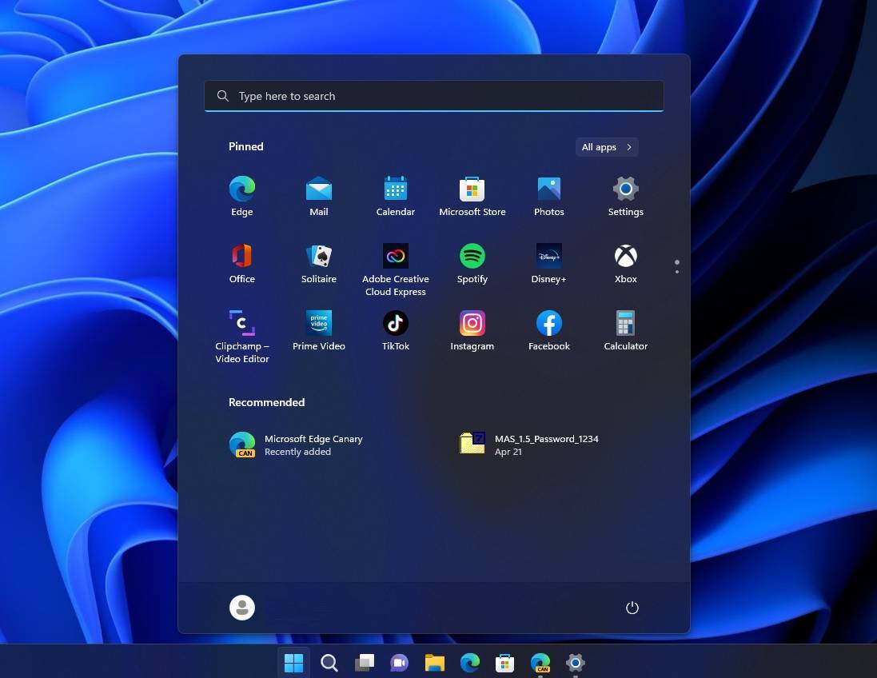Open Disney+ from pinned apps
Image resolution: width=877 pixels, height=678 pixels.
[548, 256]
